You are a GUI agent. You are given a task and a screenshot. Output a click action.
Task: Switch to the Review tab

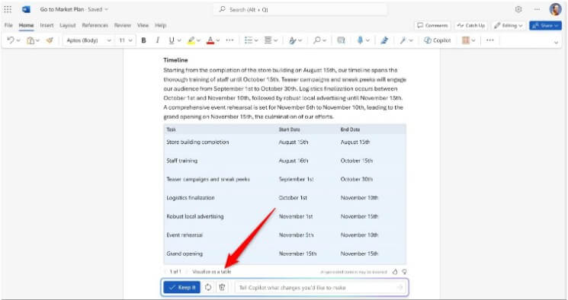(123, 25)
